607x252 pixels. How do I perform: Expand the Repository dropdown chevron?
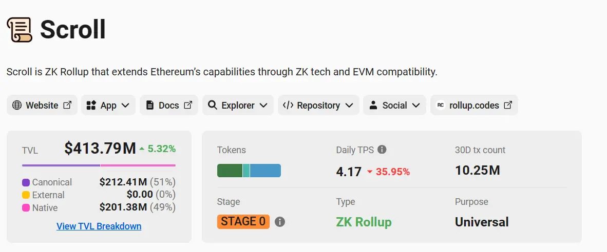click(x=349, y=106)
